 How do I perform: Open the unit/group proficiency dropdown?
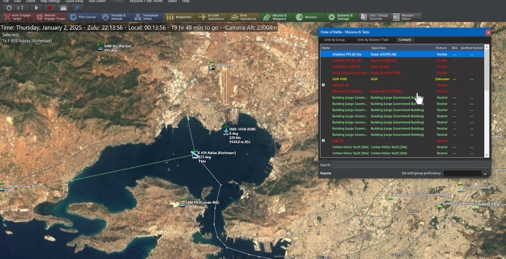[x=484, y=174]
